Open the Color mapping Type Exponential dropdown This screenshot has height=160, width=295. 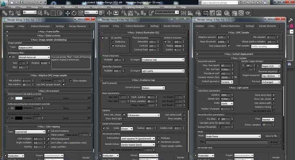pos(30,132)
